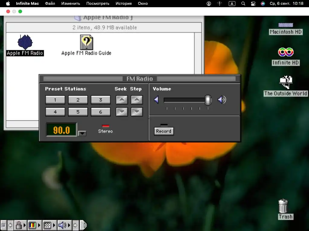Click the loud volume speaker icon
This screenshot has height=231, width=309.
click(x=222, y=100)
